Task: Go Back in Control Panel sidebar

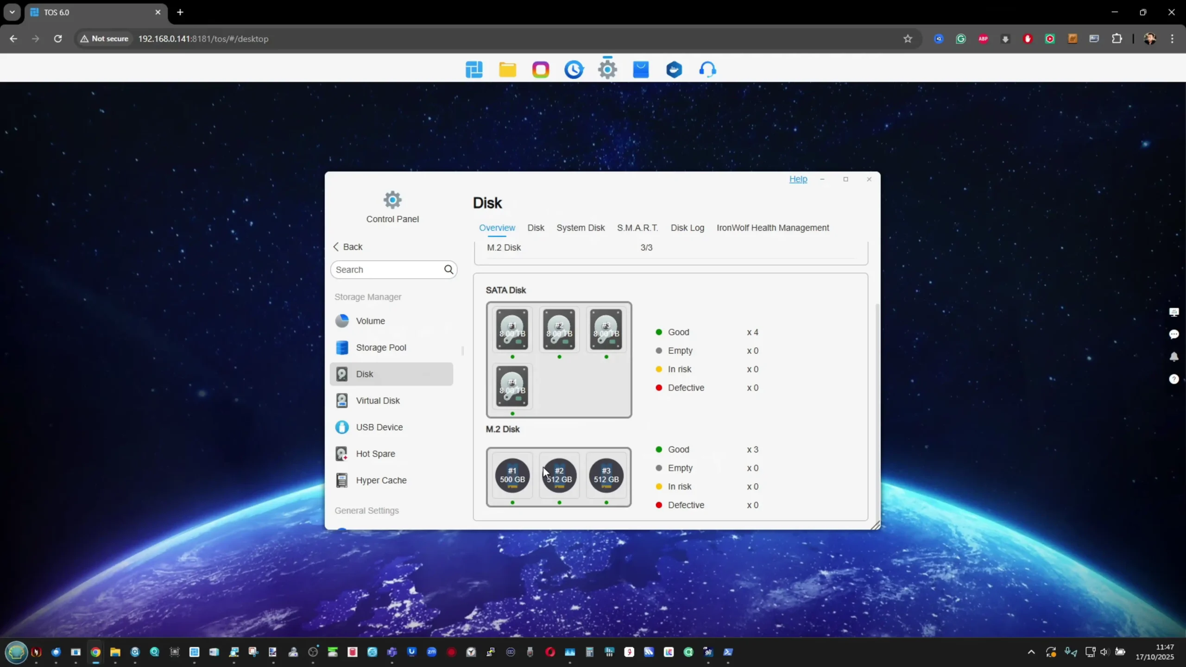Action: (x=348, y=247)
